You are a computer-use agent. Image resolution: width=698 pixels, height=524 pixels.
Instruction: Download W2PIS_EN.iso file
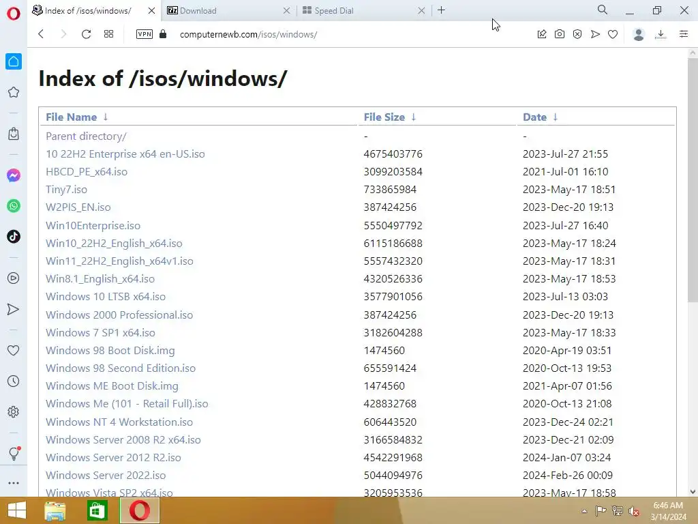(x=78, y=207)
